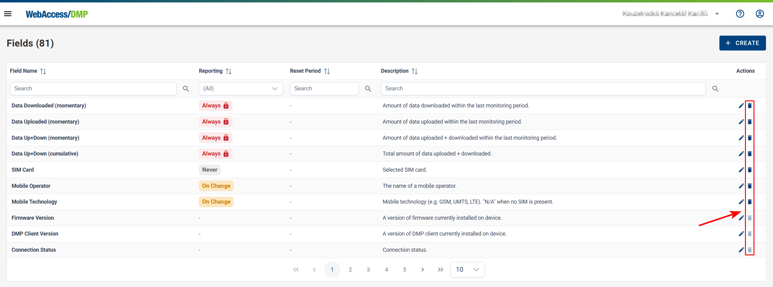Open the user account profile icon
773x287 pixels.
click(760, 14)
